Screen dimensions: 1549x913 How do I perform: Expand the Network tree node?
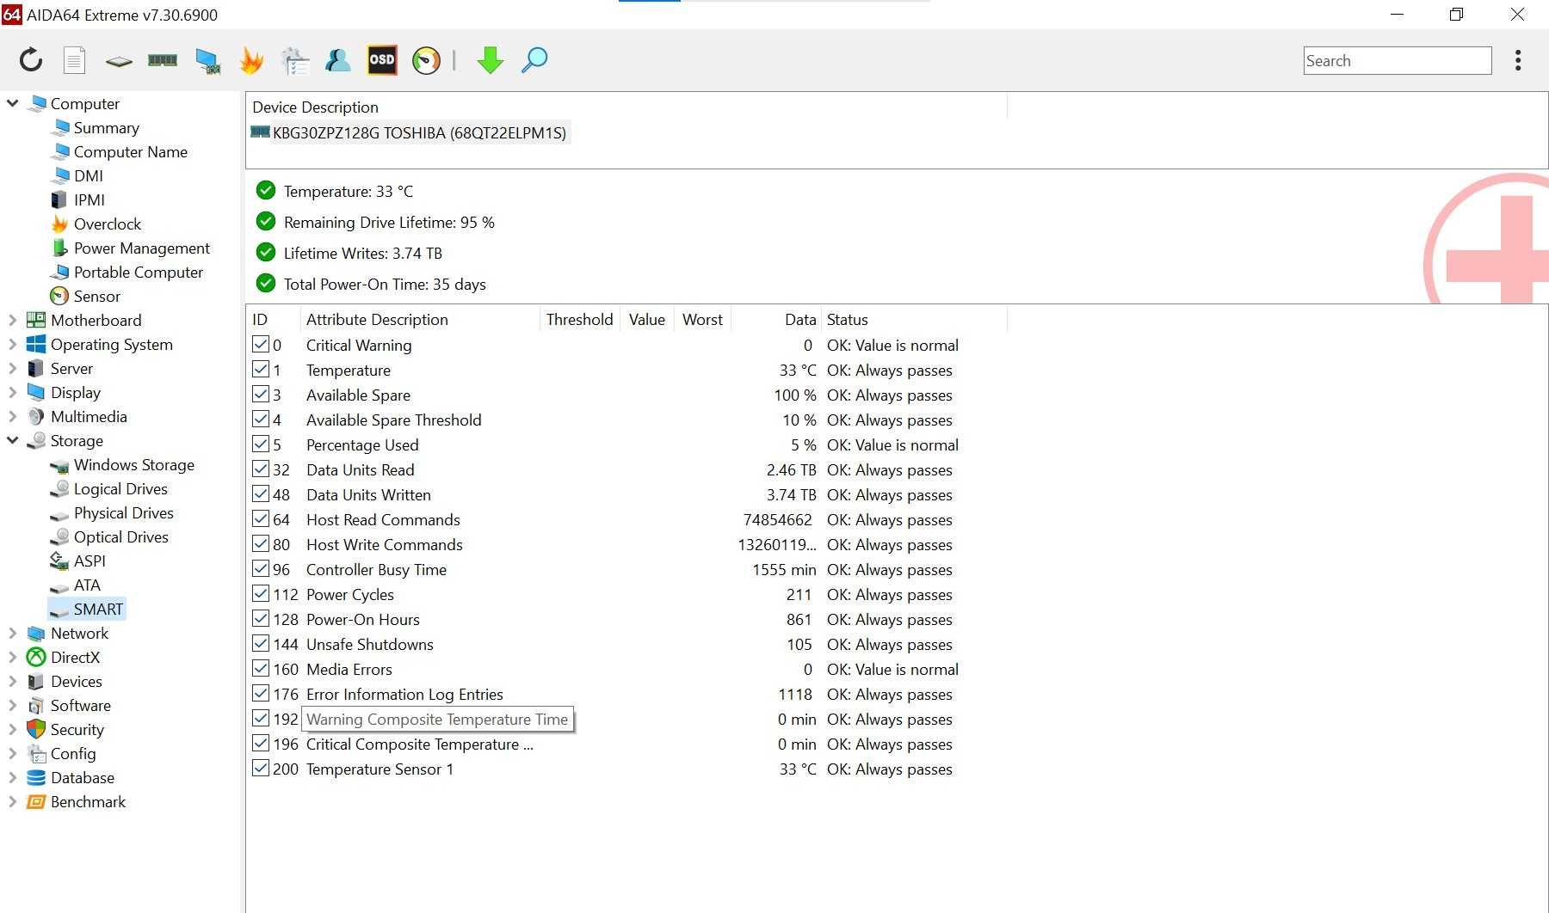(12, 634)
